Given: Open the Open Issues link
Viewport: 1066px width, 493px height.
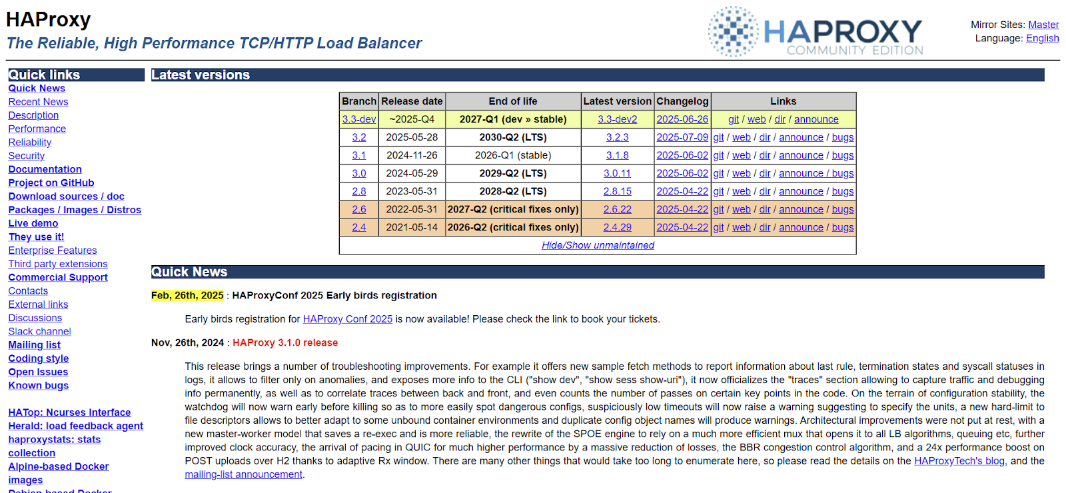Looking at the screenshot, I should pos(38,372).
